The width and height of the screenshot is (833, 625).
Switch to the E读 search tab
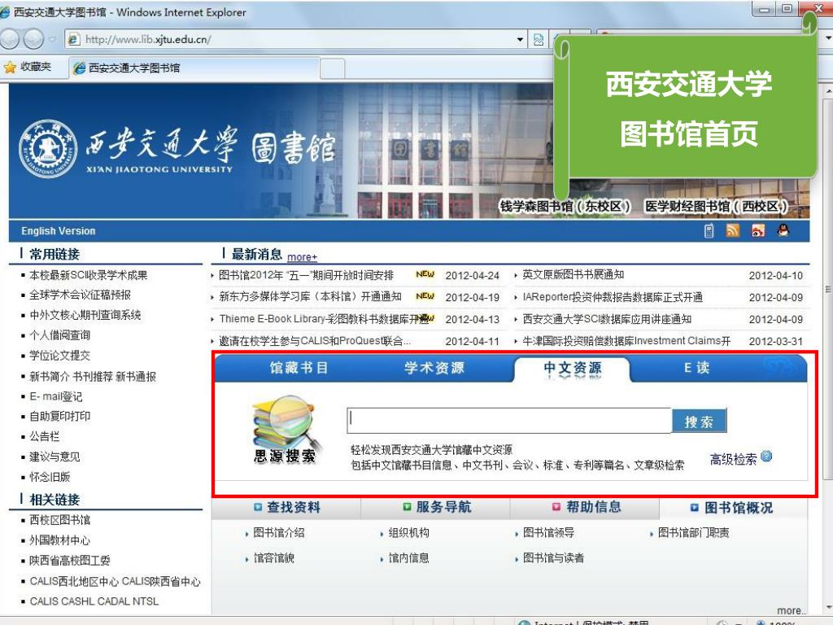[696, 368]
